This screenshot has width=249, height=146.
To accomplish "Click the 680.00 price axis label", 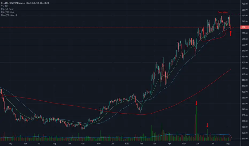I will (244, 10).
